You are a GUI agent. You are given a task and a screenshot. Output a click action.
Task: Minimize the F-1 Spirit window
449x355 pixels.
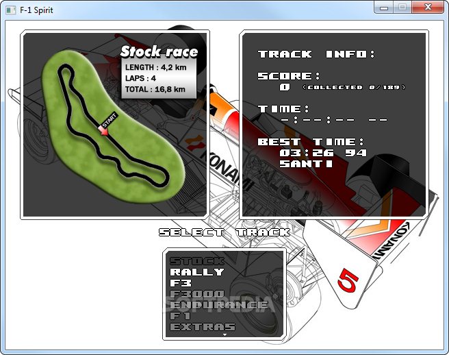tap(384, 7)
